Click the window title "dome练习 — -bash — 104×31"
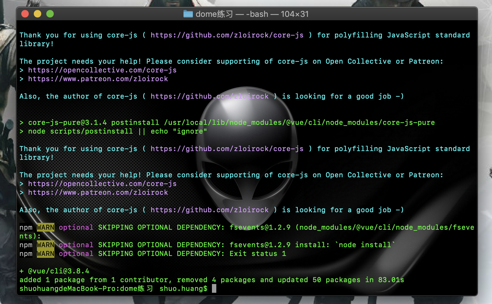The height and width of the screenshot is (304, 492). click(x=252, y=14)
